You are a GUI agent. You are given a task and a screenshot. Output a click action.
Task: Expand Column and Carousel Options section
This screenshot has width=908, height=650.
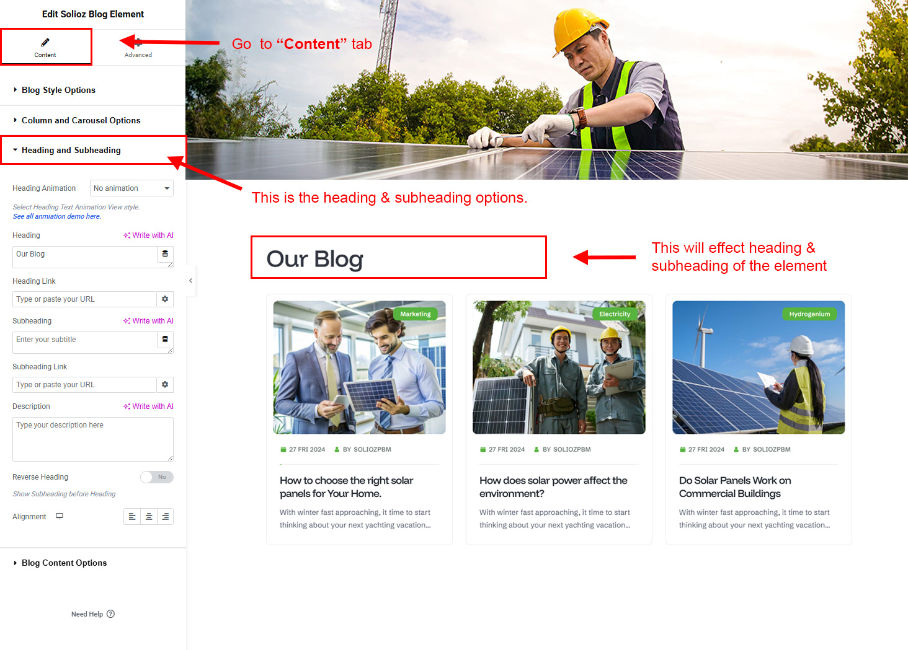click(81, 120)
